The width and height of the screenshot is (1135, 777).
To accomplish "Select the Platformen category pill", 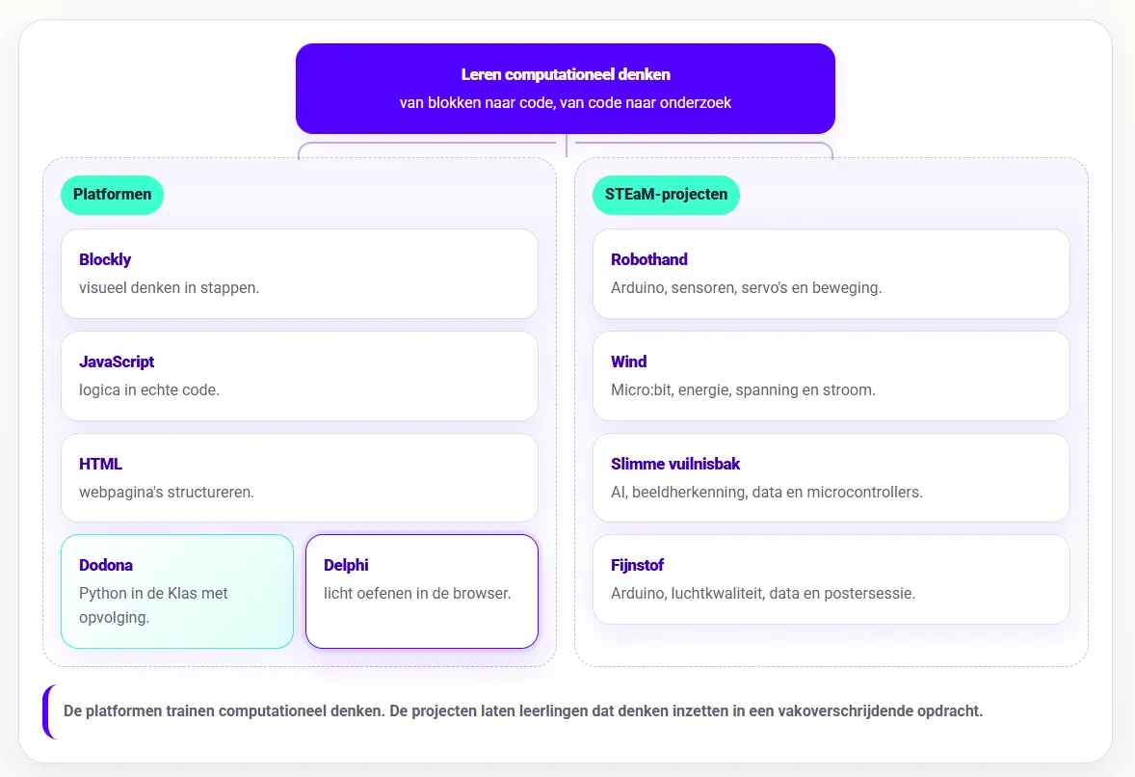I will tap(112, 195).
